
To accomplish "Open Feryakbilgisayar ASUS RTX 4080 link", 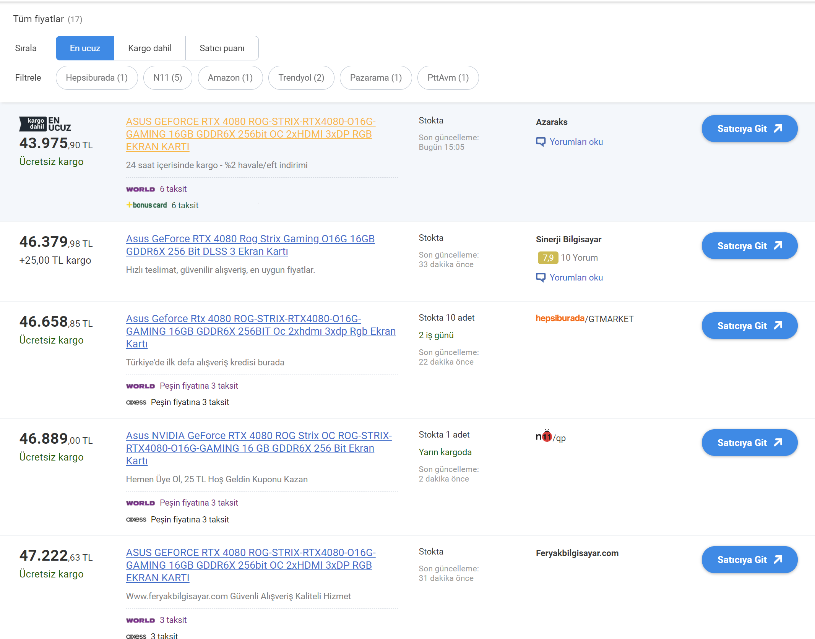I will (251, 565).
